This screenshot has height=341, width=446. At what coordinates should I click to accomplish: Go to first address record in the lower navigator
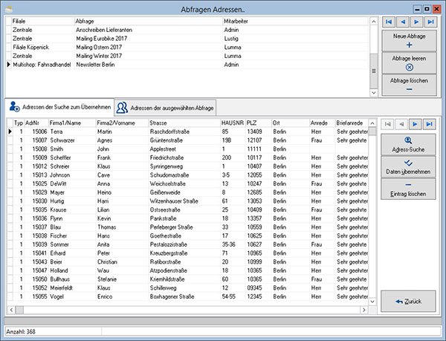pos(387,124)
